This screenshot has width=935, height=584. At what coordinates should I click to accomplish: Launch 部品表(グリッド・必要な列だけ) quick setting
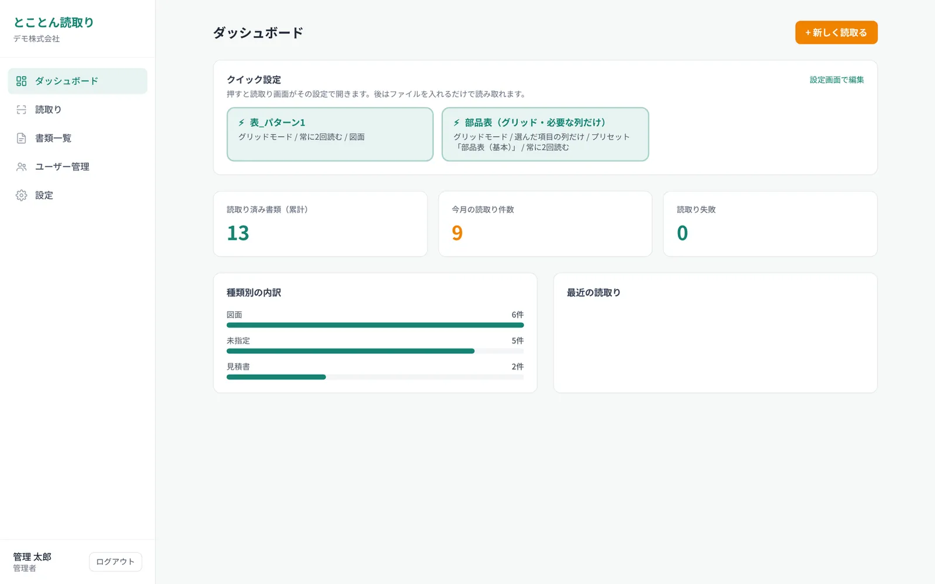pos(545,134)
